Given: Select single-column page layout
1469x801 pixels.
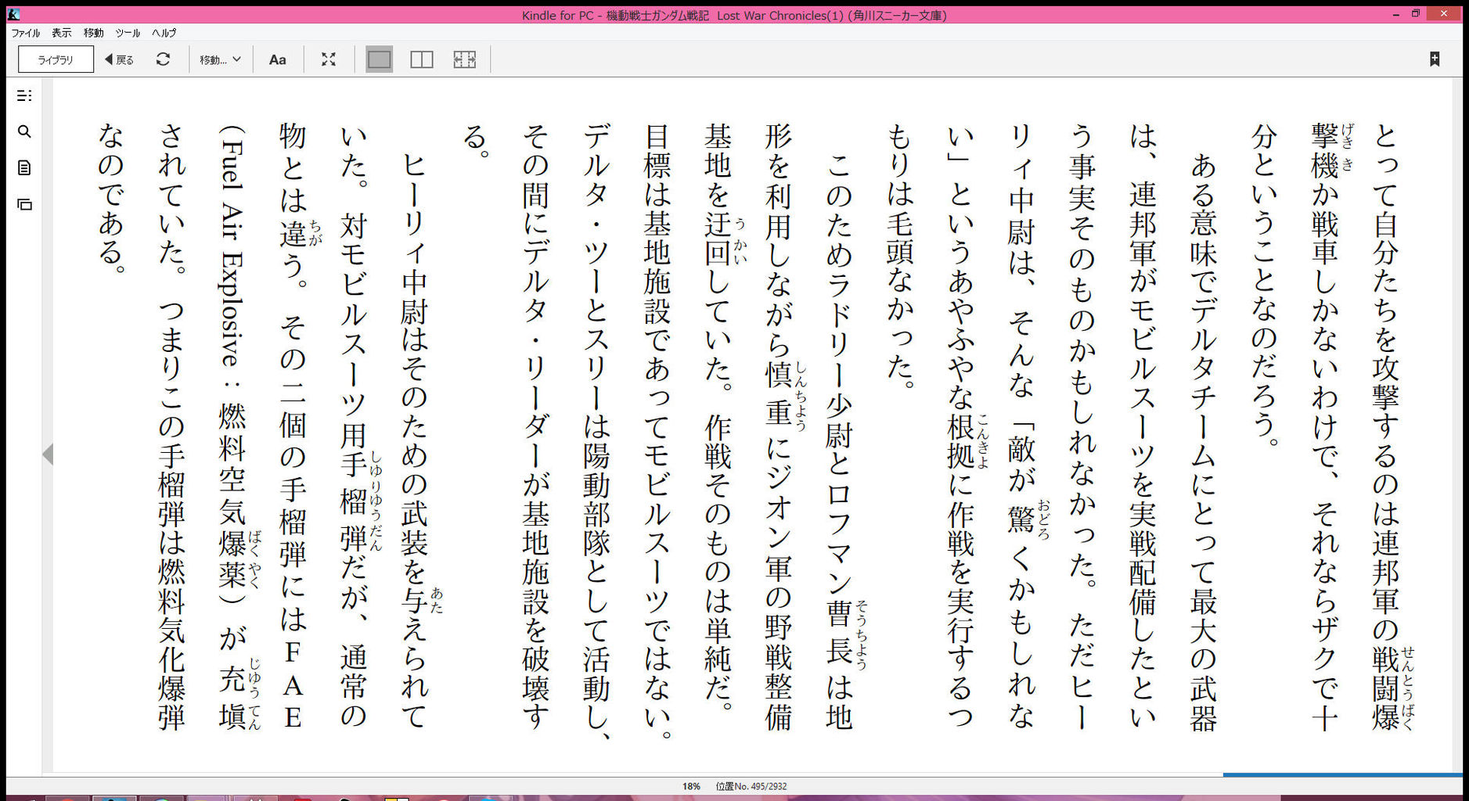Looking at the screenshot, I should 379,59.
